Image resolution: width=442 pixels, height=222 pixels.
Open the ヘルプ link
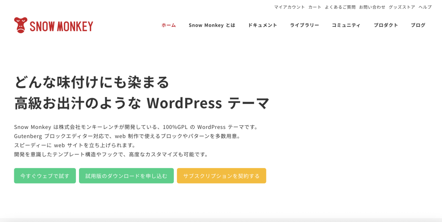tap(425, 7)
